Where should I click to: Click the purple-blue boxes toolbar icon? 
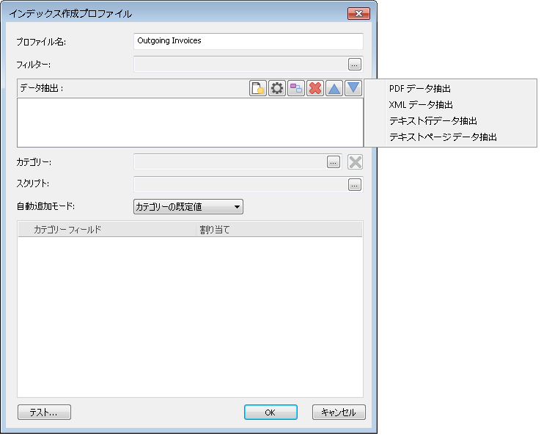(x=296, y=88)
